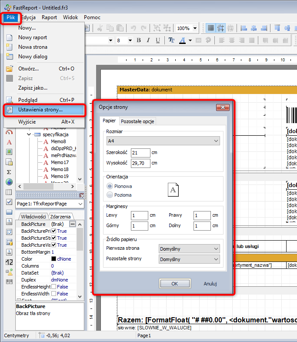Select the Text object tool in left toolbar

click(9, 142)
